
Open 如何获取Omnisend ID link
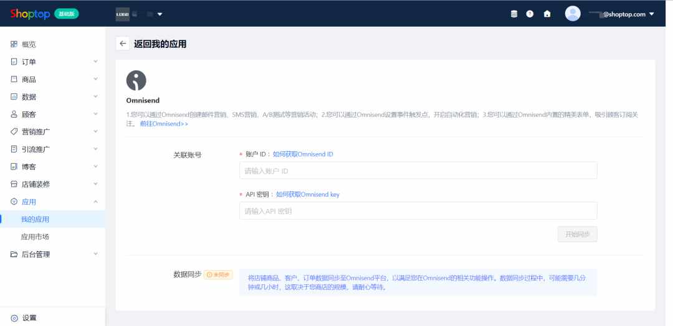pos(303,154)
